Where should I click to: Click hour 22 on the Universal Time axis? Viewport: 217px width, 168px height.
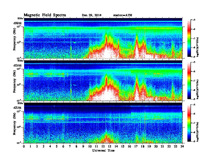pyautogui.click(x=169, y=146)
